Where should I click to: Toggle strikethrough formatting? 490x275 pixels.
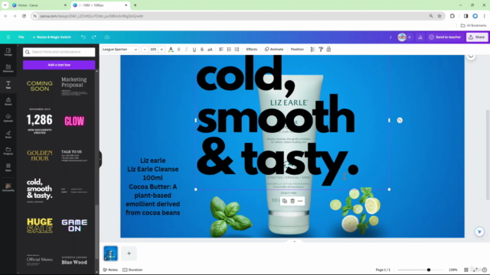tap(202, 49)
